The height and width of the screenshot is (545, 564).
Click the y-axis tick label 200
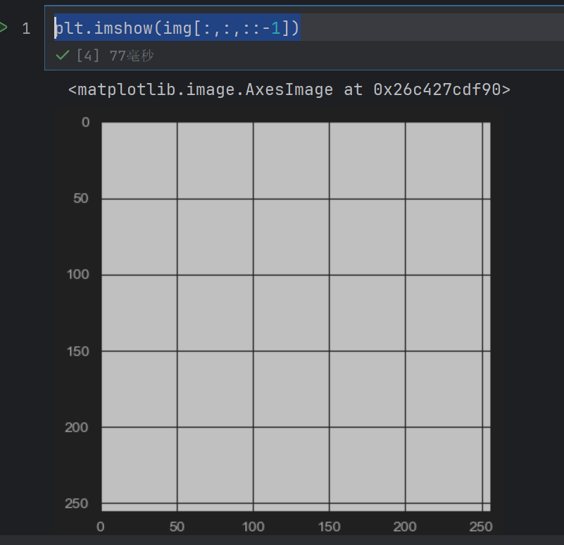tap(77, 427)
